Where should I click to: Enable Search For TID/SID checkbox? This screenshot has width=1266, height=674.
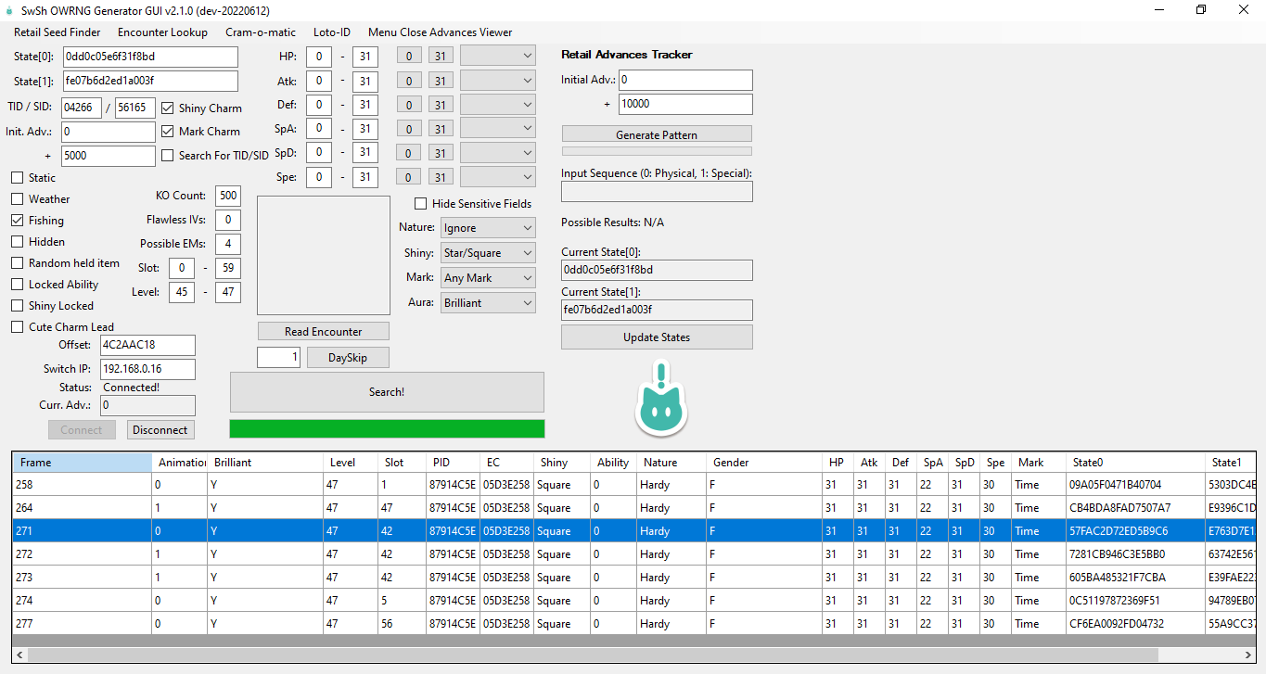[168, 156]
